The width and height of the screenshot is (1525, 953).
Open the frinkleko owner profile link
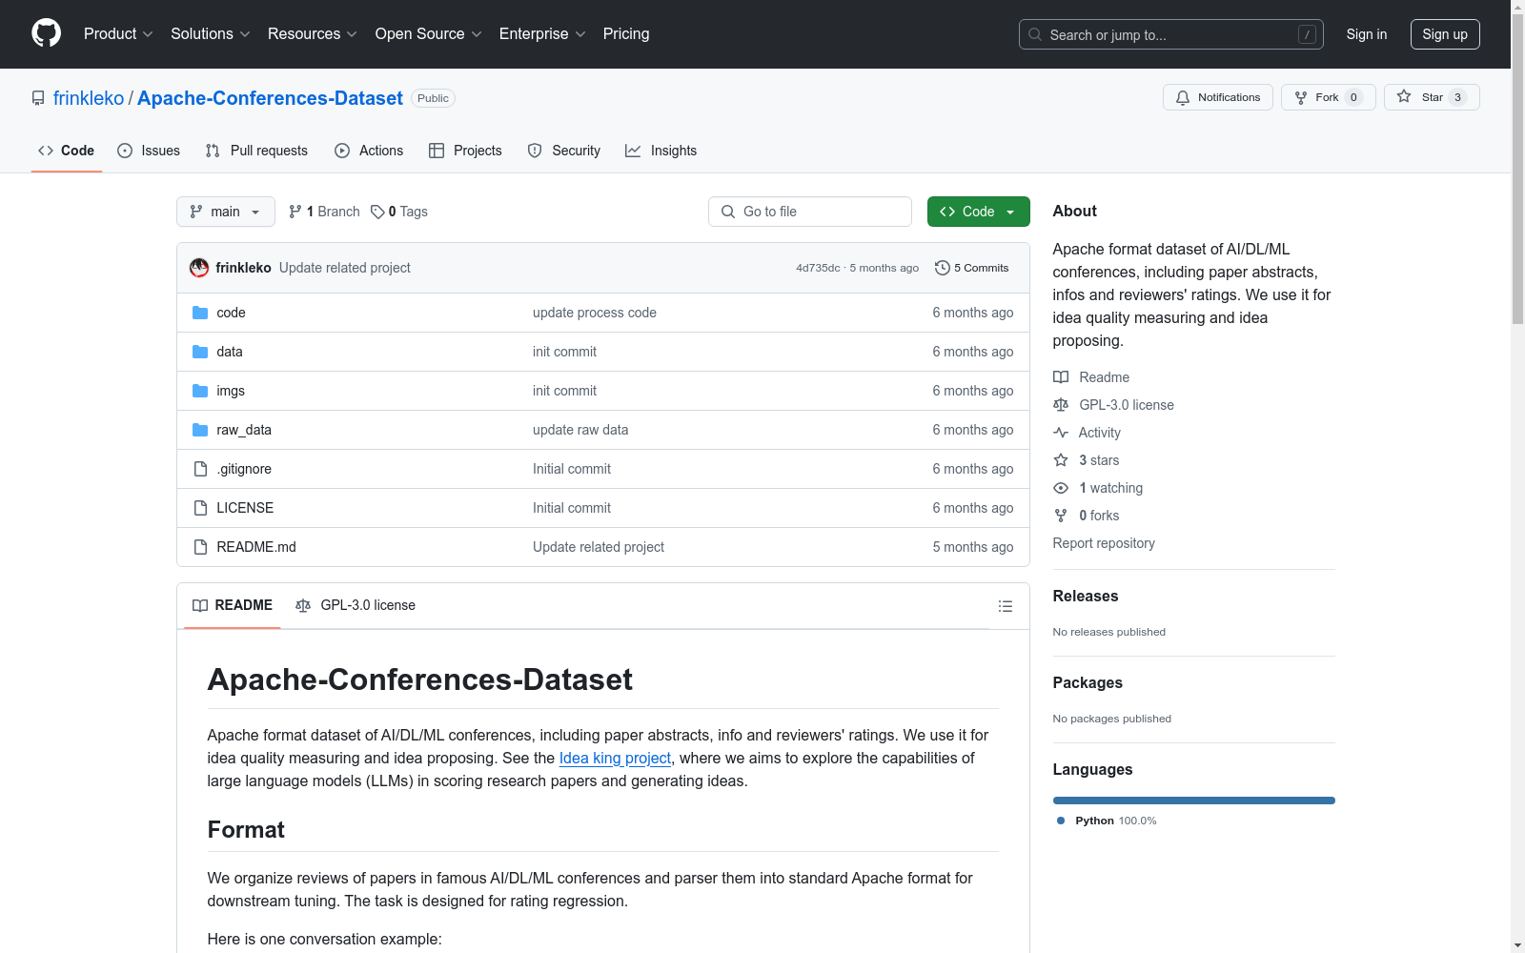click(x=89, y=98)
